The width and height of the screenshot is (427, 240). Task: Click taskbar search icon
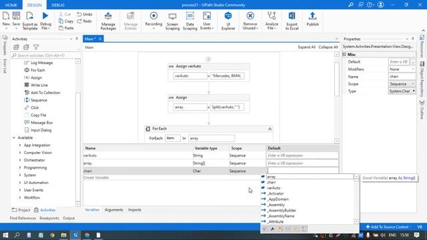17,235
